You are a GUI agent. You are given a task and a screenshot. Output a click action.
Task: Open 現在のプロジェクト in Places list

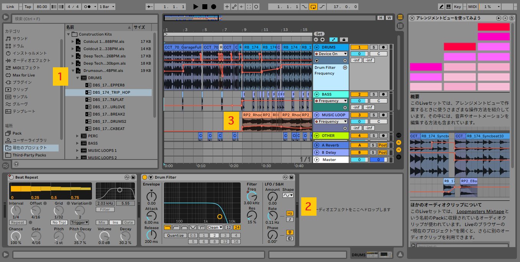pyautogui.click(x=30, y=148)
